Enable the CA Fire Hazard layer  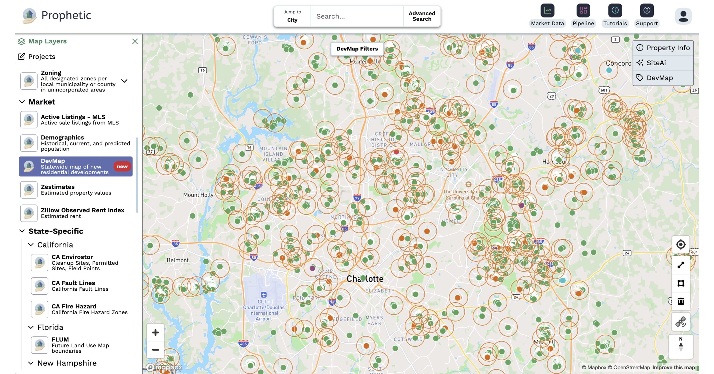(x=40, y=309)
